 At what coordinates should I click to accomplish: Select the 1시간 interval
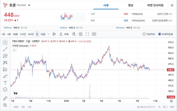pos(23,34)
